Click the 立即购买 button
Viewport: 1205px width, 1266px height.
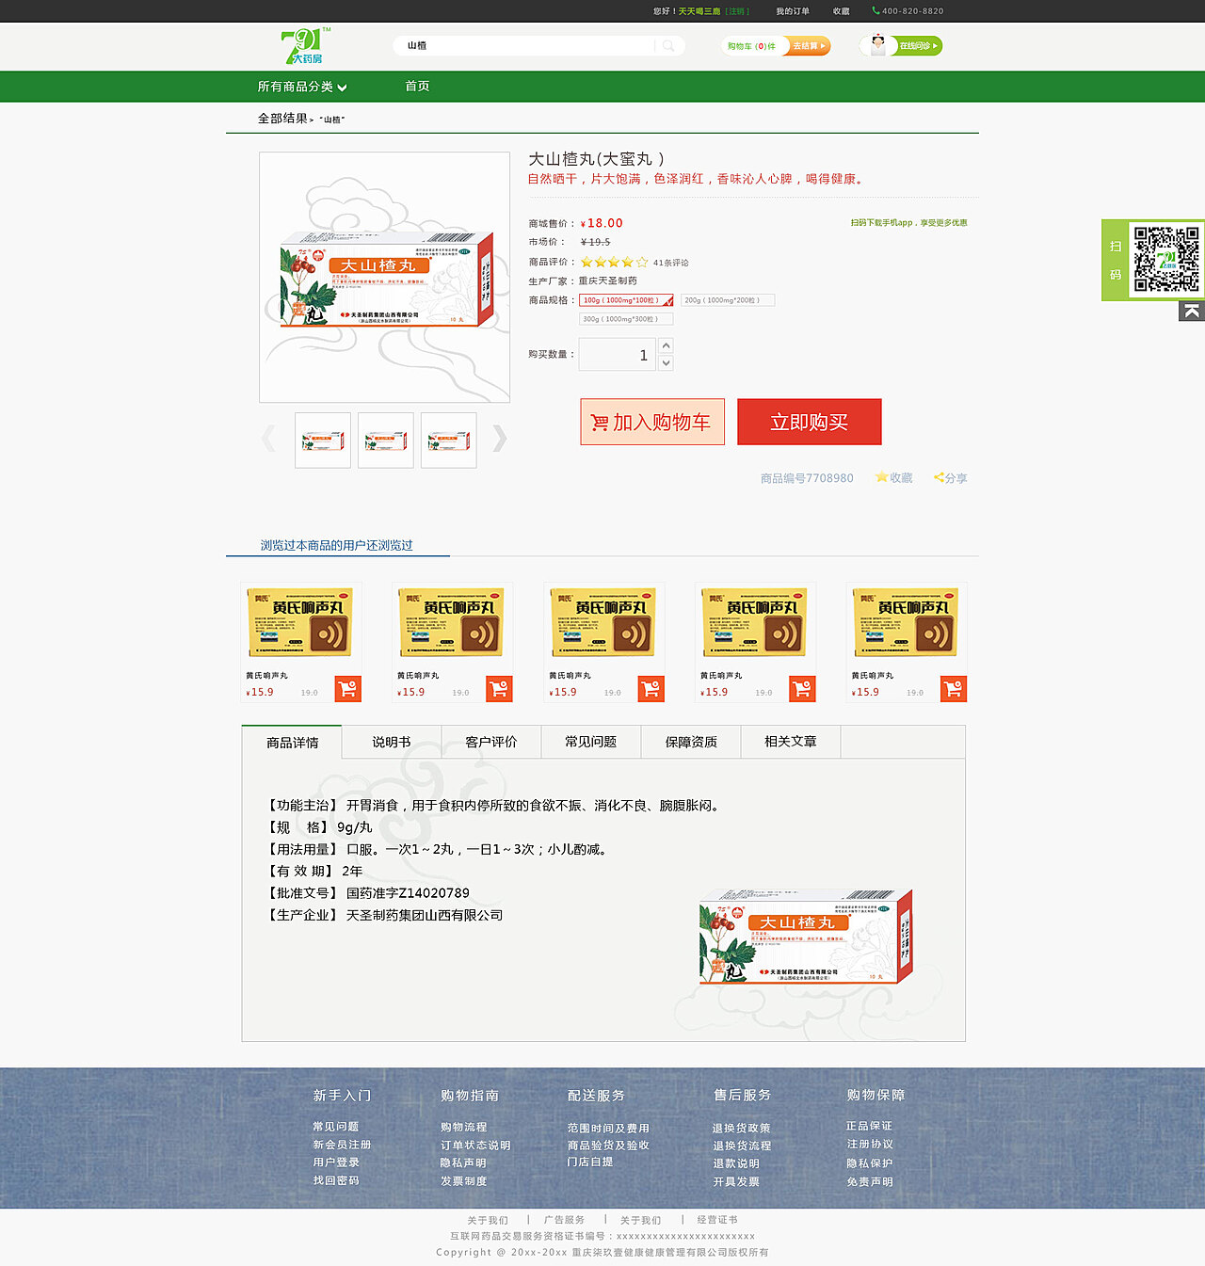(x=810, y=422)
